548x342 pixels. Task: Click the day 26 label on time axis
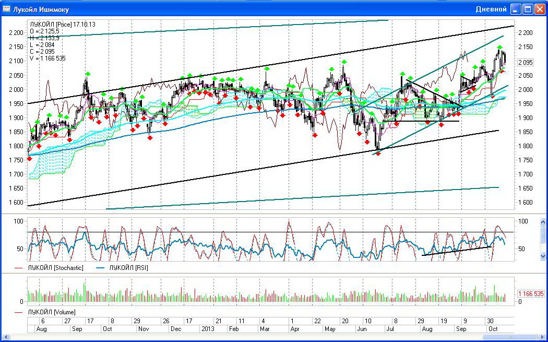coord(166,321)
